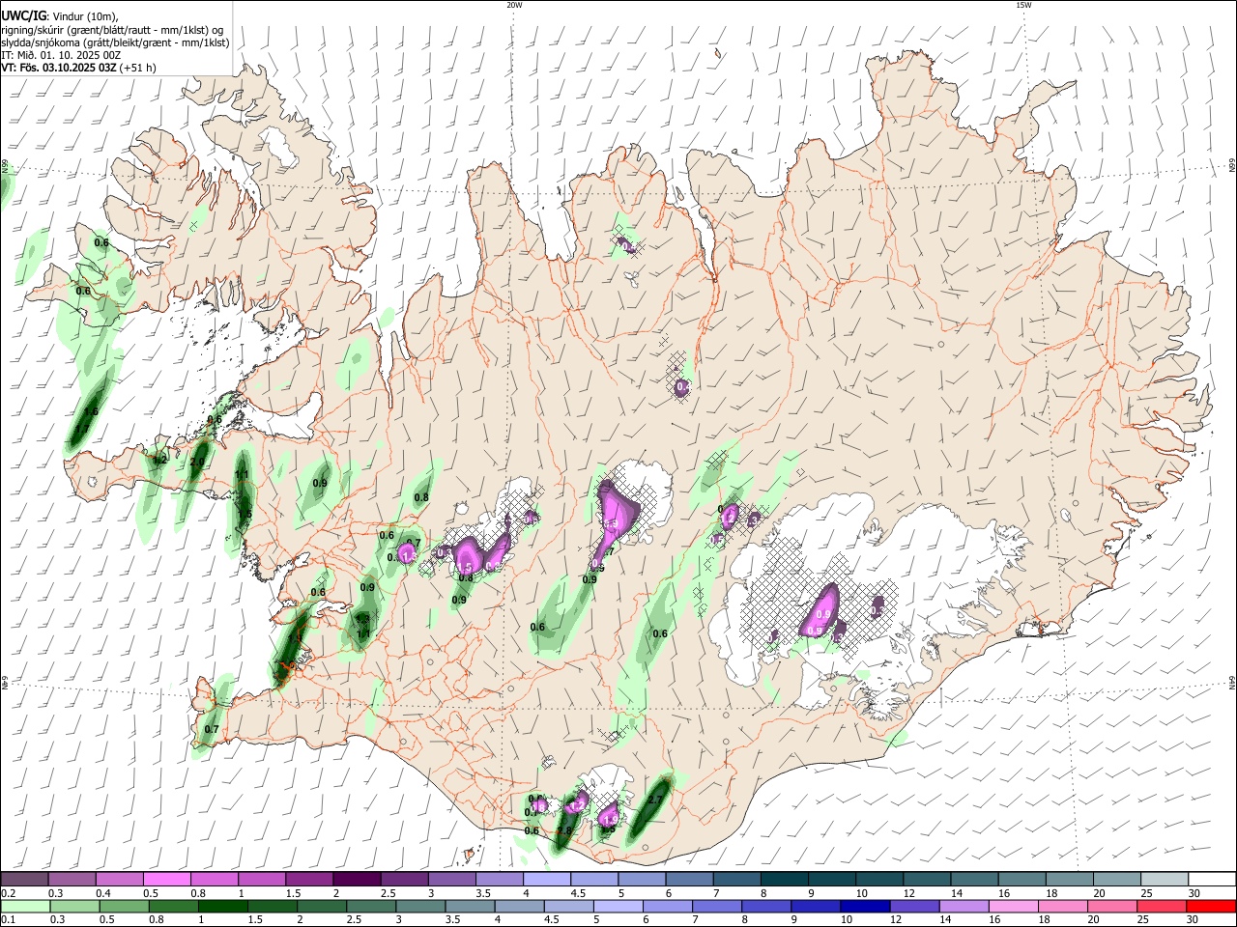Click the lower-row swatch starting at 2.5

coord(371,906)
